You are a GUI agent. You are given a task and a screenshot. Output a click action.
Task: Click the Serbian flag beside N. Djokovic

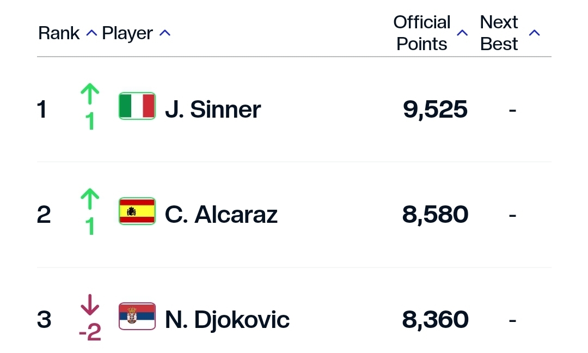tap(137, 316)
